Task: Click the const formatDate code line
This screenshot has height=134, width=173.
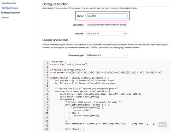Action: pos(110,124)
